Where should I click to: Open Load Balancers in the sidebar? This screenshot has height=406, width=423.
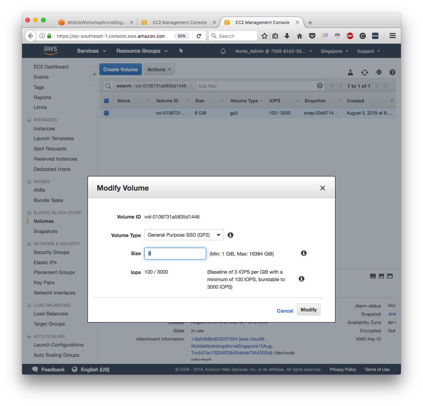tap(51, 313)
